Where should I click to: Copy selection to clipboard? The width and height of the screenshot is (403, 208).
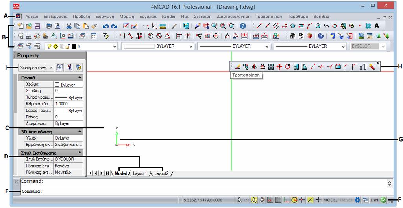[x=77, y=26]
